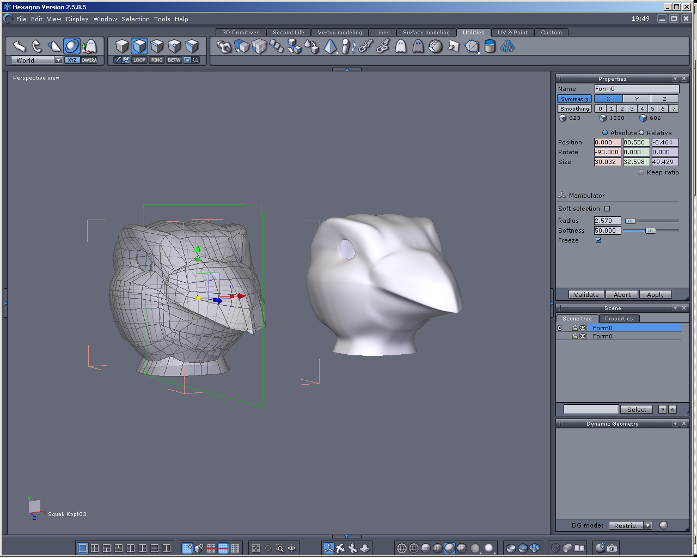
Task: Click the RING selection button
Action: click(157, 60)
